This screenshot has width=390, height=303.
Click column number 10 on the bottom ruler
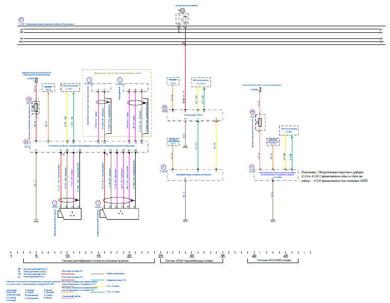67,257
